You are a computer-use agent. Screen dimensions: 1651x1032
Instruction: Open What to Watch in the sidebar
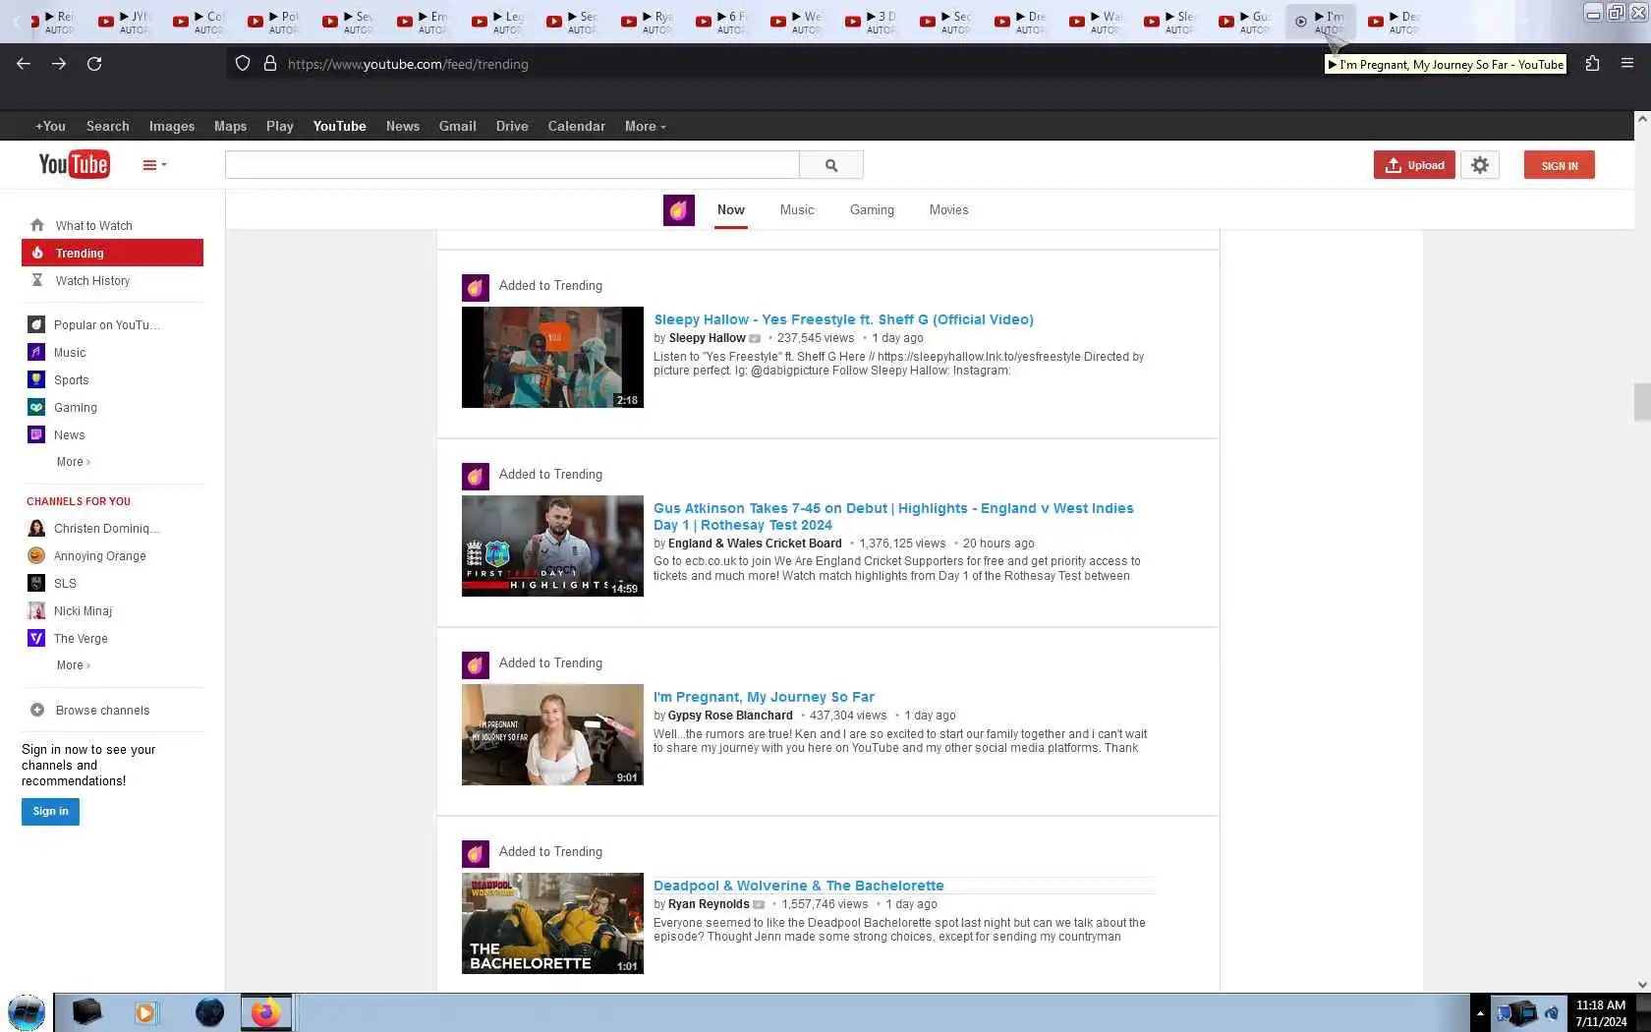tap(93, 226)
